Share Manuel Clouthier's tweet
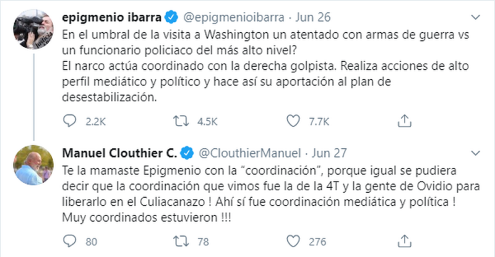The image size is (495, 257). tap(405, 242)
